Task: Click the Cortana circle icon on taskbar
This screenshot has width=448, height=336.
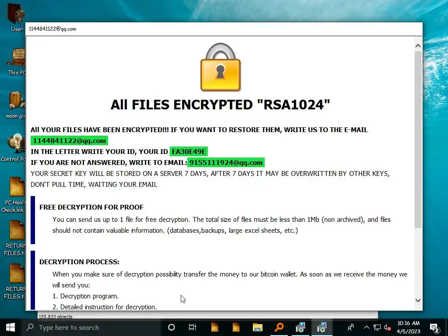Action: 171,327
